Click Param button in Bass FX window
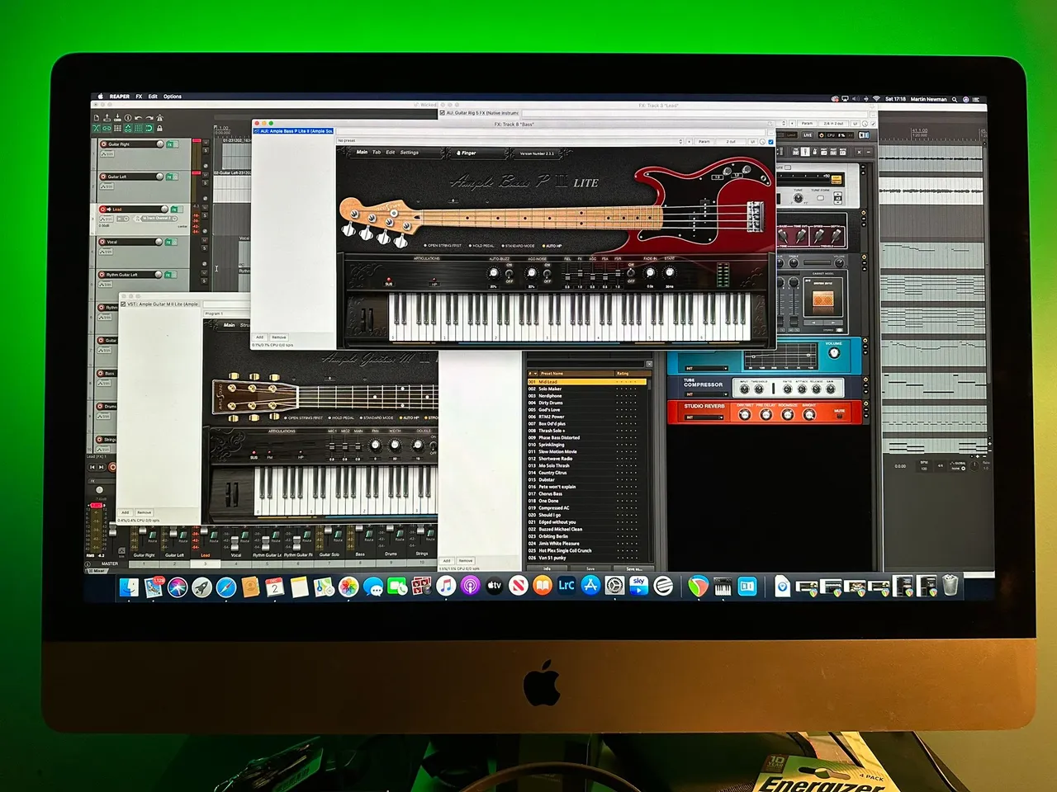Viewport: 1057px width, 792px height. pos(704,142)
